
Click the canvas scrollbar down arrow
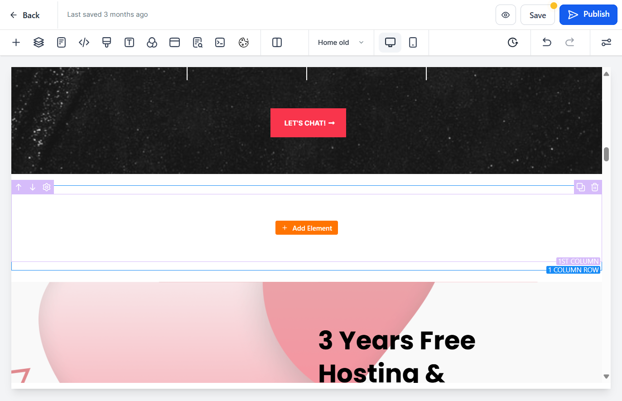(x=606, y=377)
